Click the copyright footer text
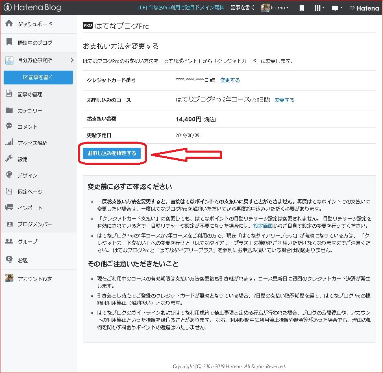383x373 pixels. click(x=229, y=367)
